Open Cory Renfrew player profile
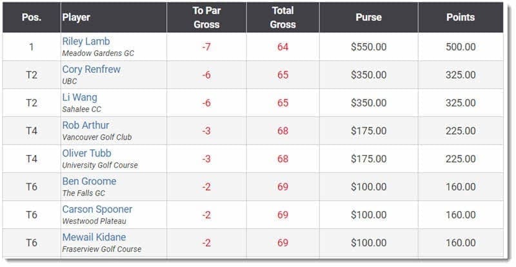 point(91,69)
